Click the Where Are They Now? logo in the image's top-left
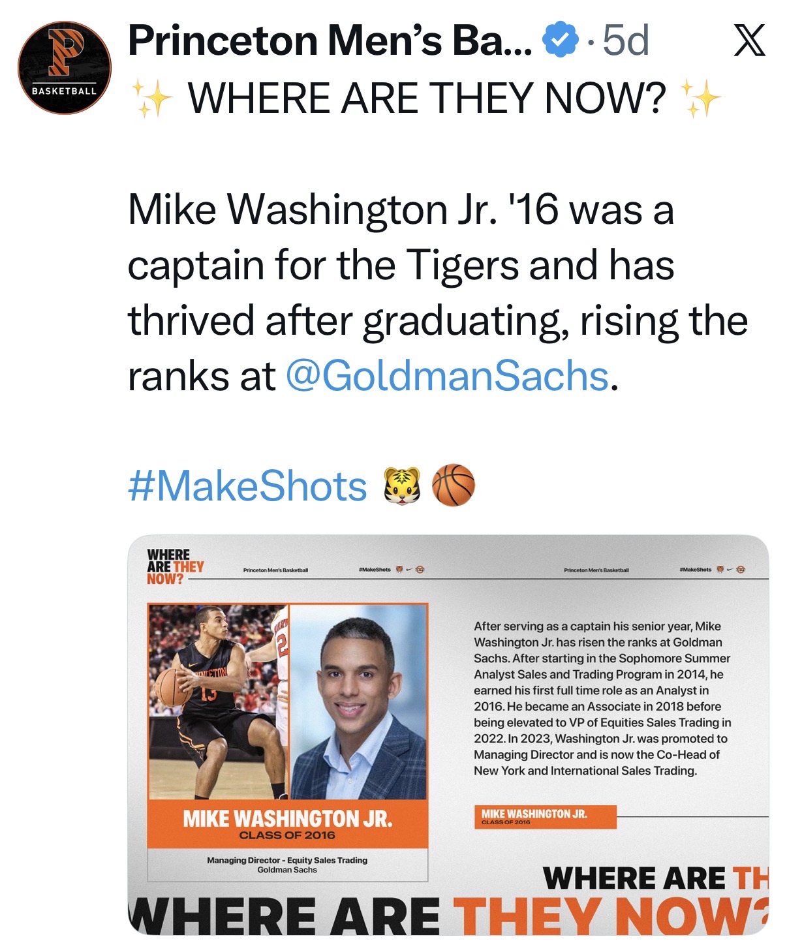Image resolution: width=787 pixels, height=941 pixels. 174,566
